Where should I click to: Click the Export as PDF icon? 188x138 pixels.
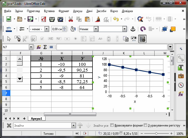point(43,19)
